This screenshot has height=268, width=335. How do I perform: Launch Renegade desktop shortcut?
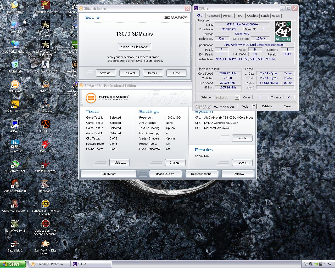coord(45,186)
